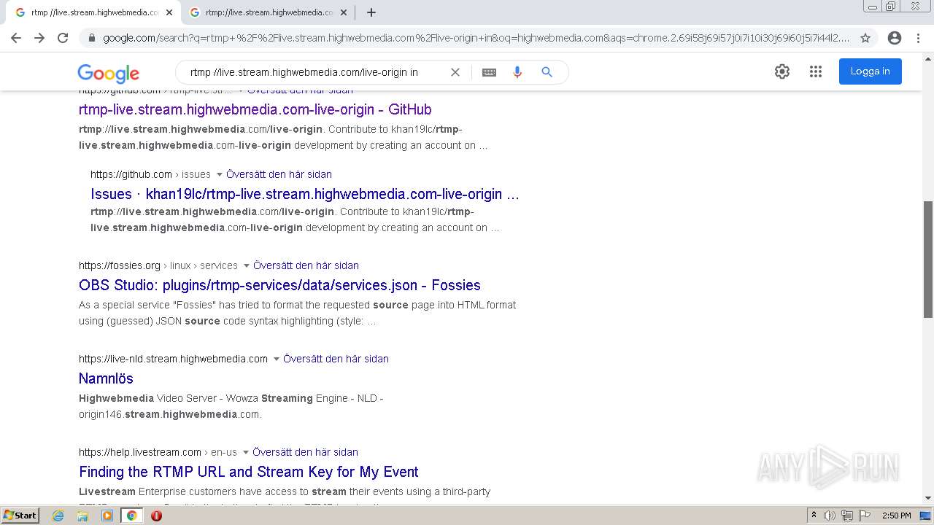Reload the current page
Screen dimensions: 934x525
pos(63,38)
